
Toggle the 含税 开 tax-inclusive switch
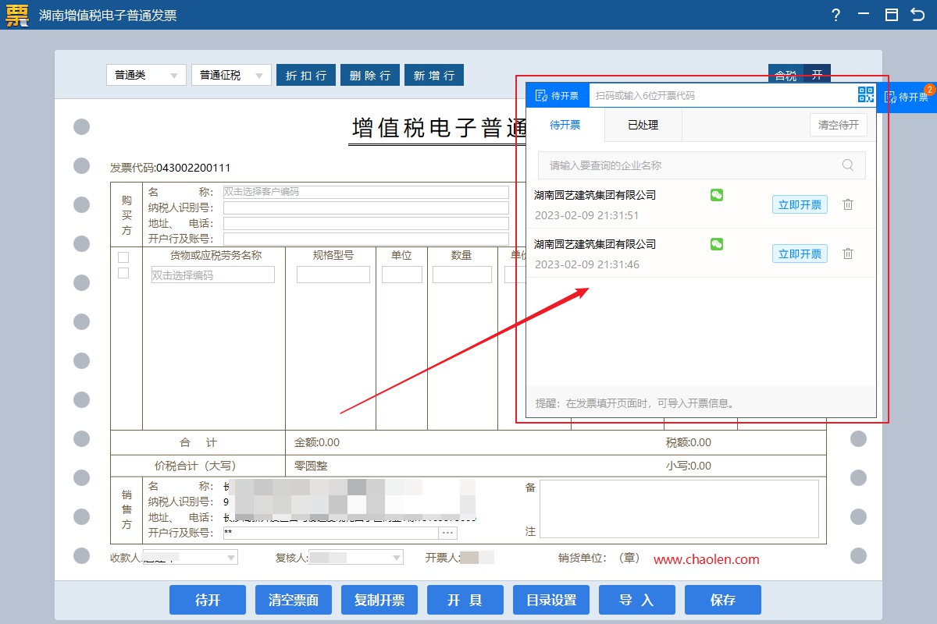click(x=800, y=75)
